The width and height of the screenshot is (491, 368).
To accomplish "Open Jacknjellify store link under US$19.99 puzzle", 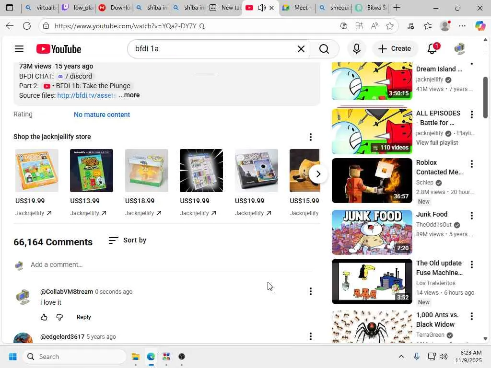I will (x=34, y=213).
